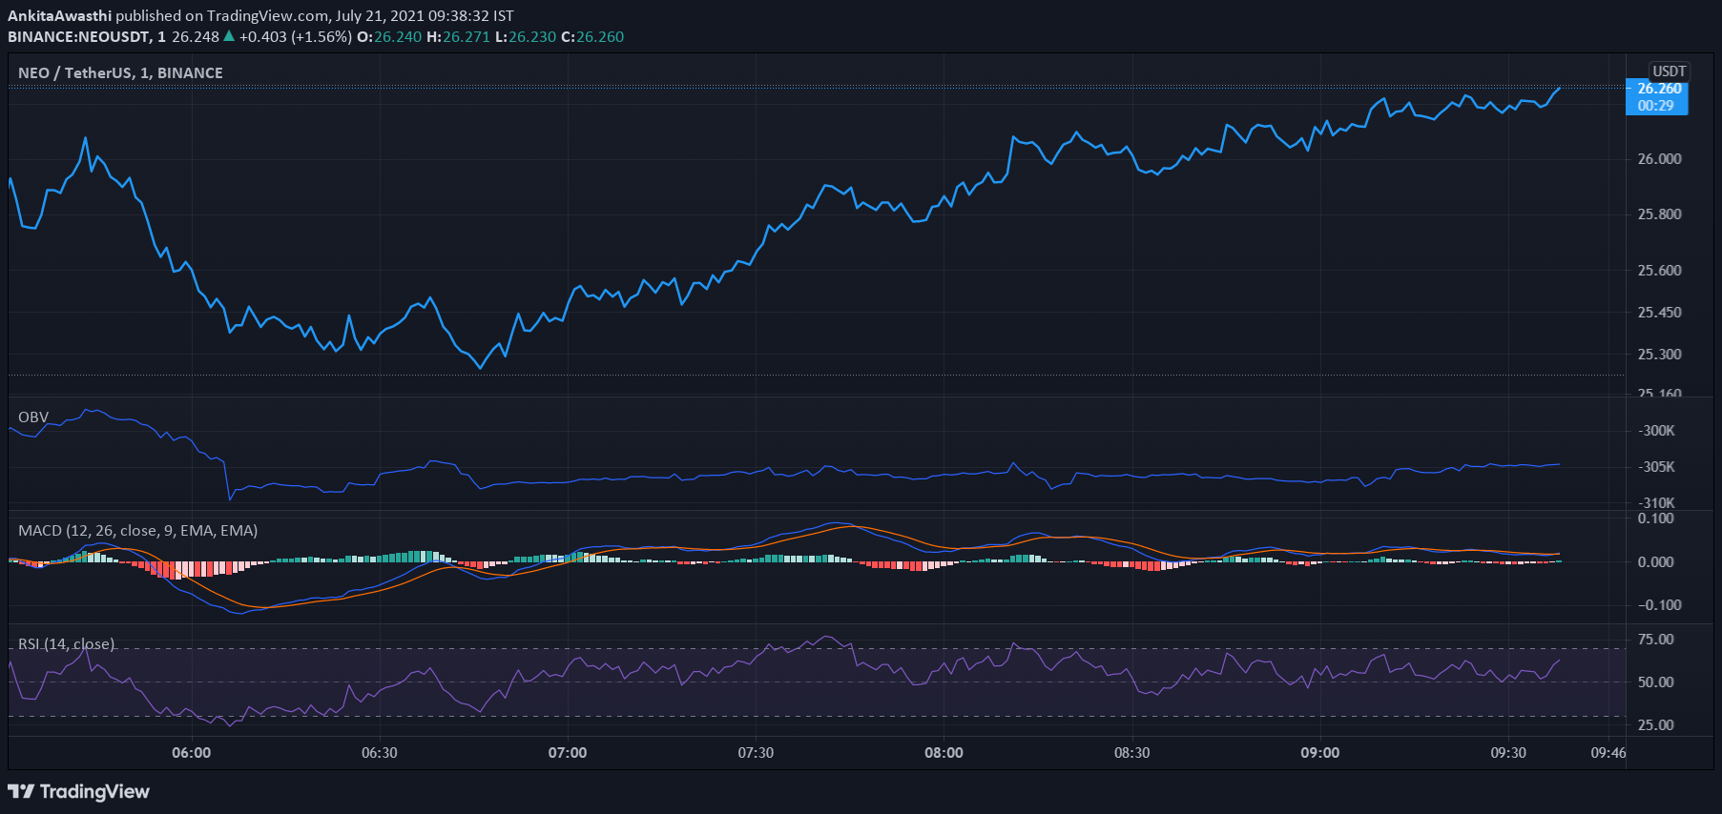Click the low value L:26.230
Image resolution: width=1722 pixels, height=814 pixels.
(526, 36)
